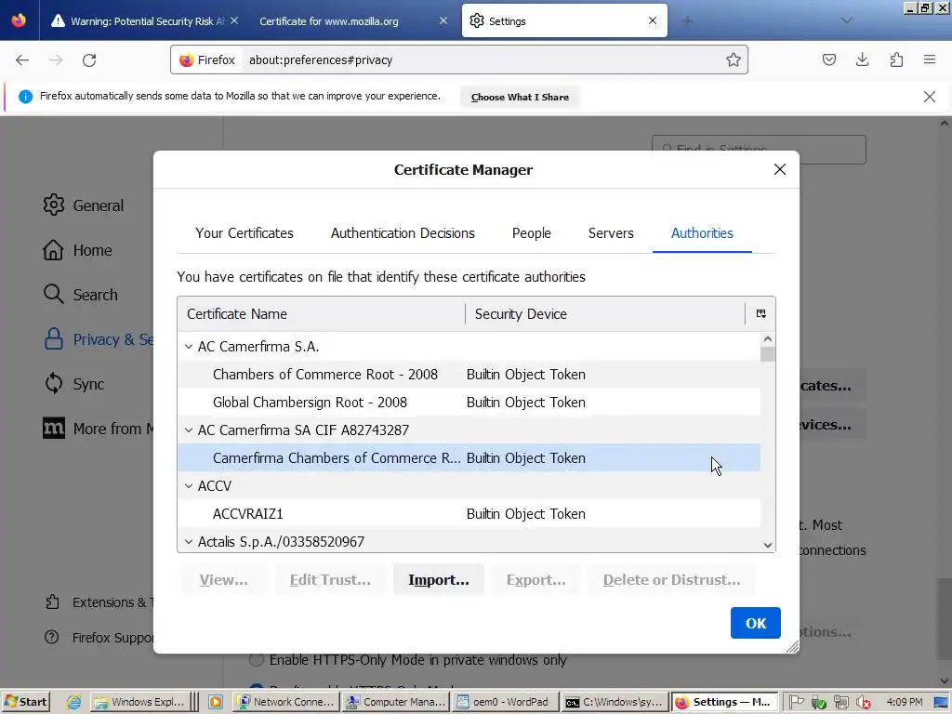Select Chambers of Commerce Root - 2008
Viewport: 952px width, 714px height.
click(x=469, y=375)
